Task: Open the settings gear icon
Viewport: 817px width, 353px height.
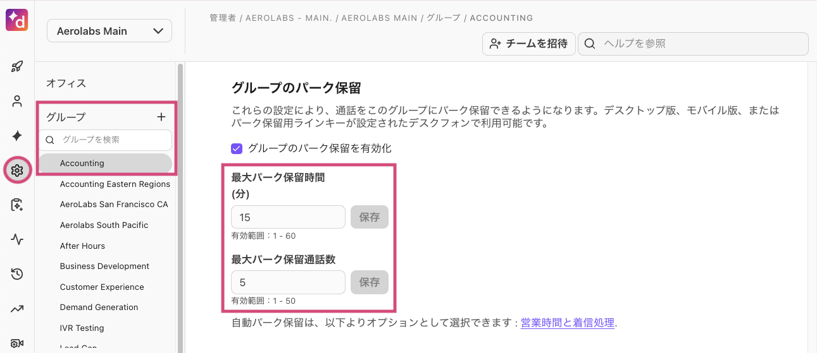Action: coord(17,170)
